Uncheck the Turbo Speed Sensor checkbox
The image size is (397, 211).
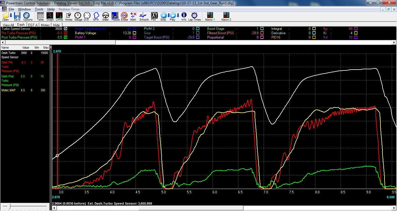[x=65, y=29]
